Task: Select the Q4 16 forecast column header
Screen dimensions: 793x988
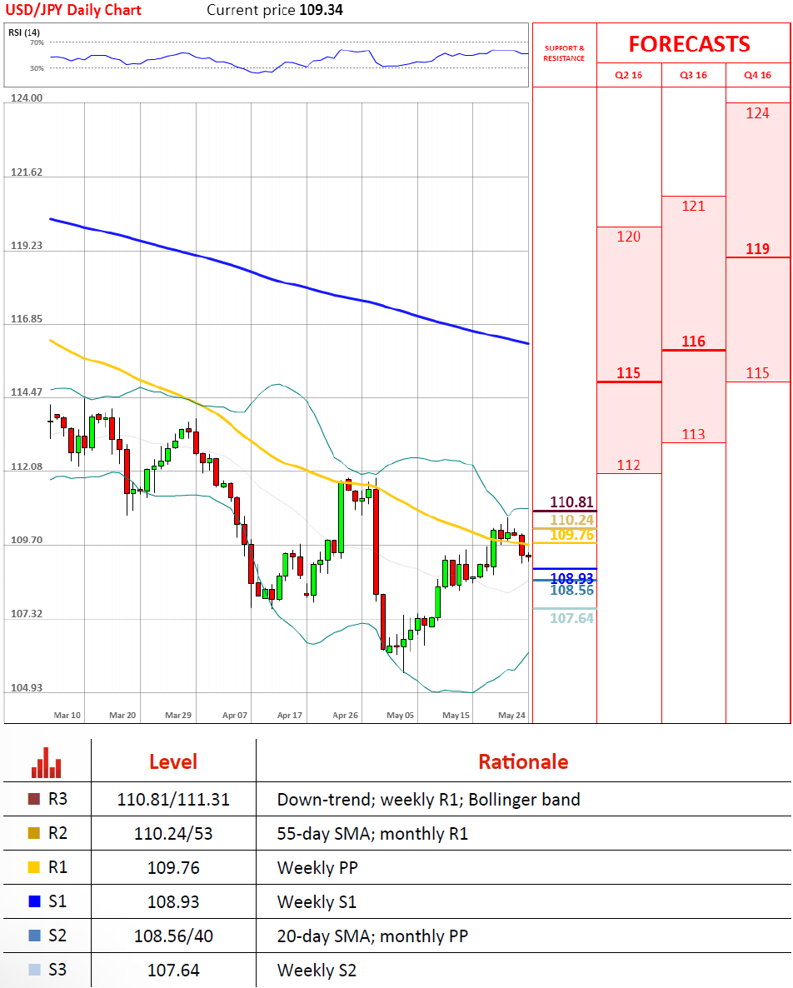Action: [x=757, y=75]
